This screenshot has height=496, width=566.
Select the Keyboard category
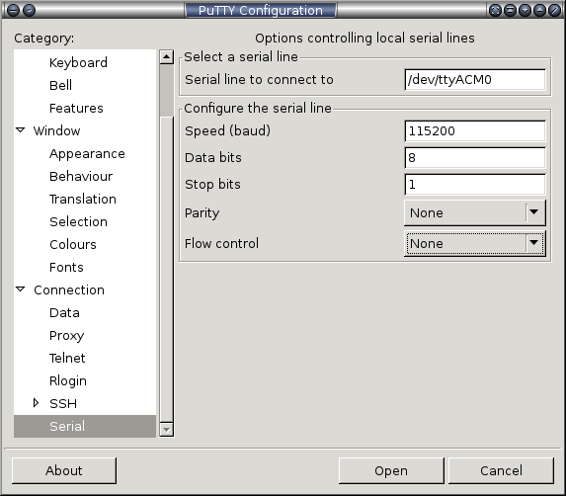coord(78,62)
